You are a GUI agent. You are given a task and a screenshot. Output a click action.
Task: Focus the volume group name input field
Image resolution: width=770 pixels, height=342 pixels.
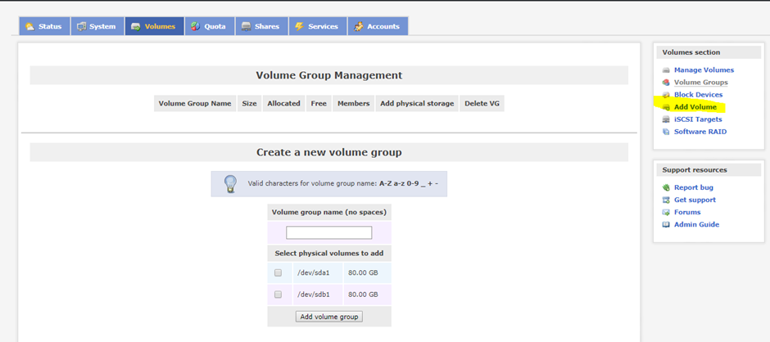(x=329, y=232)
